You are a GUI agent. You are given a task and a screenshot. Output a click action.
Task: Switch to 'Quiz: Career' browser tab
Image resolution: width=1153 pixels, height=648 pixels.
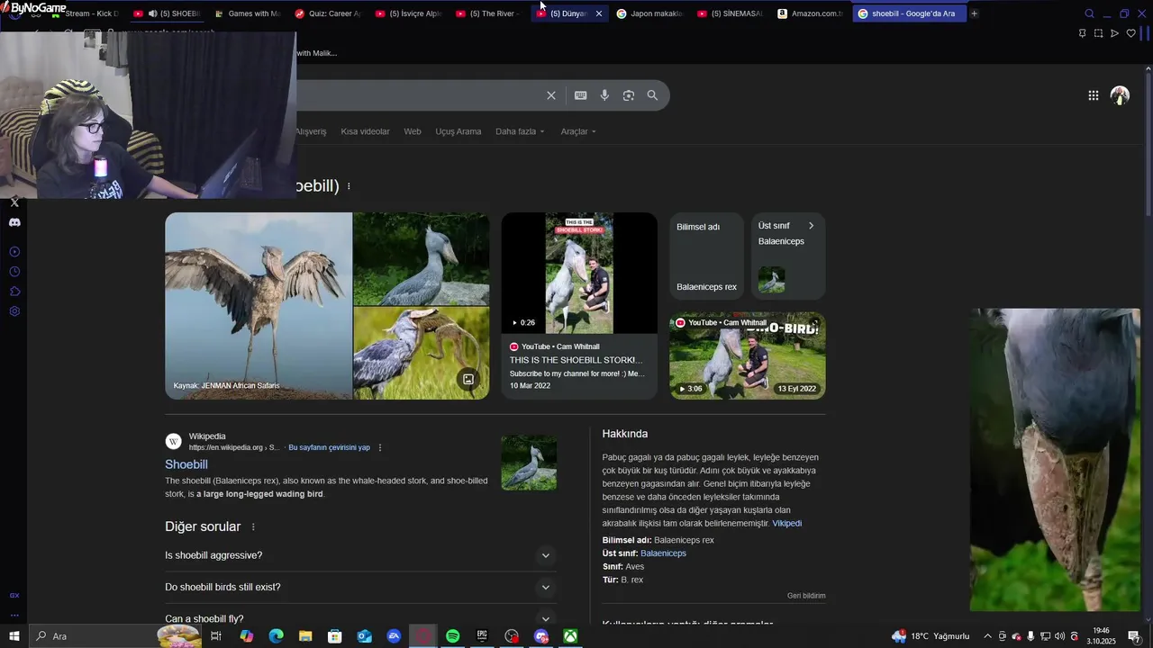pyautogui.click(x=328, y=13)
